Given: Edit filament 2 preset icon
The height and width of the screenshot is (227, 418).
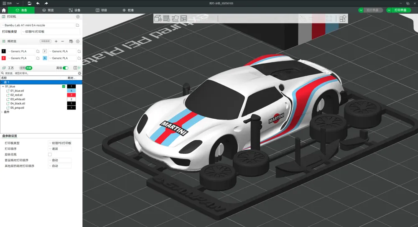Looking at the screenshot, I should [79, 51].
